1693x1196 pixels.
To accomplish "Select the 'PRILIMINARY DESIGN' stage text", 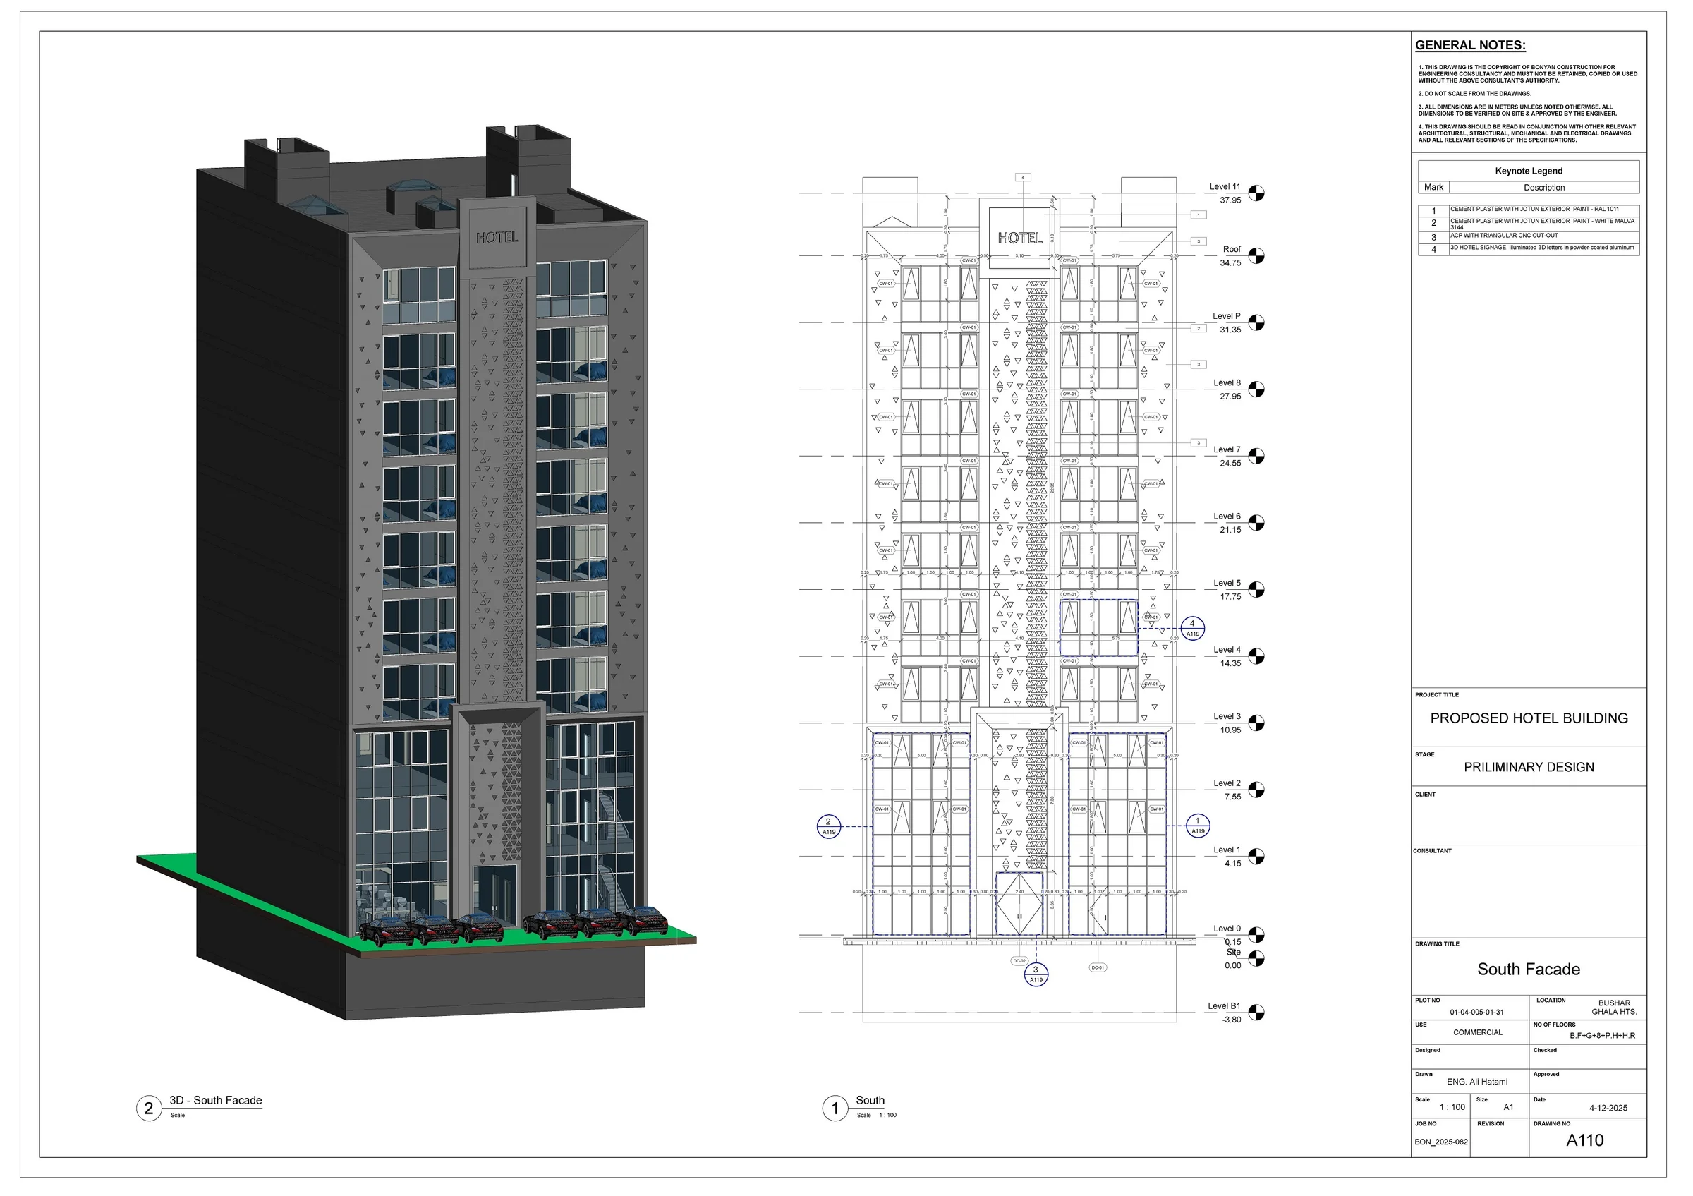I will (x=1529, y=767).
